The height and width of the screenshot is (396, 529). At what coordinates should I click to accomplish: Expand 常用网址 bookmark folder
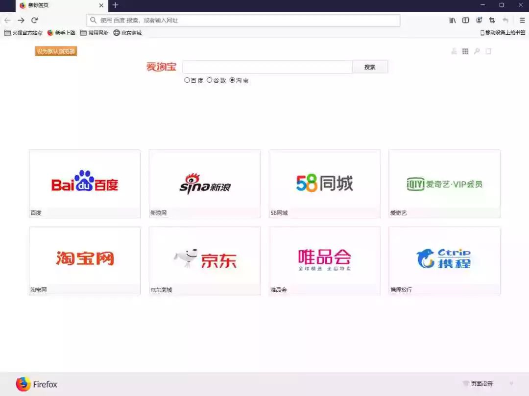pyautogui.click(x=95, y=33)
